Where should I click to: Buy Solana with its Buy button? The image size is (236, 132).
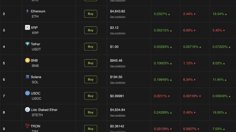[91, 79]
